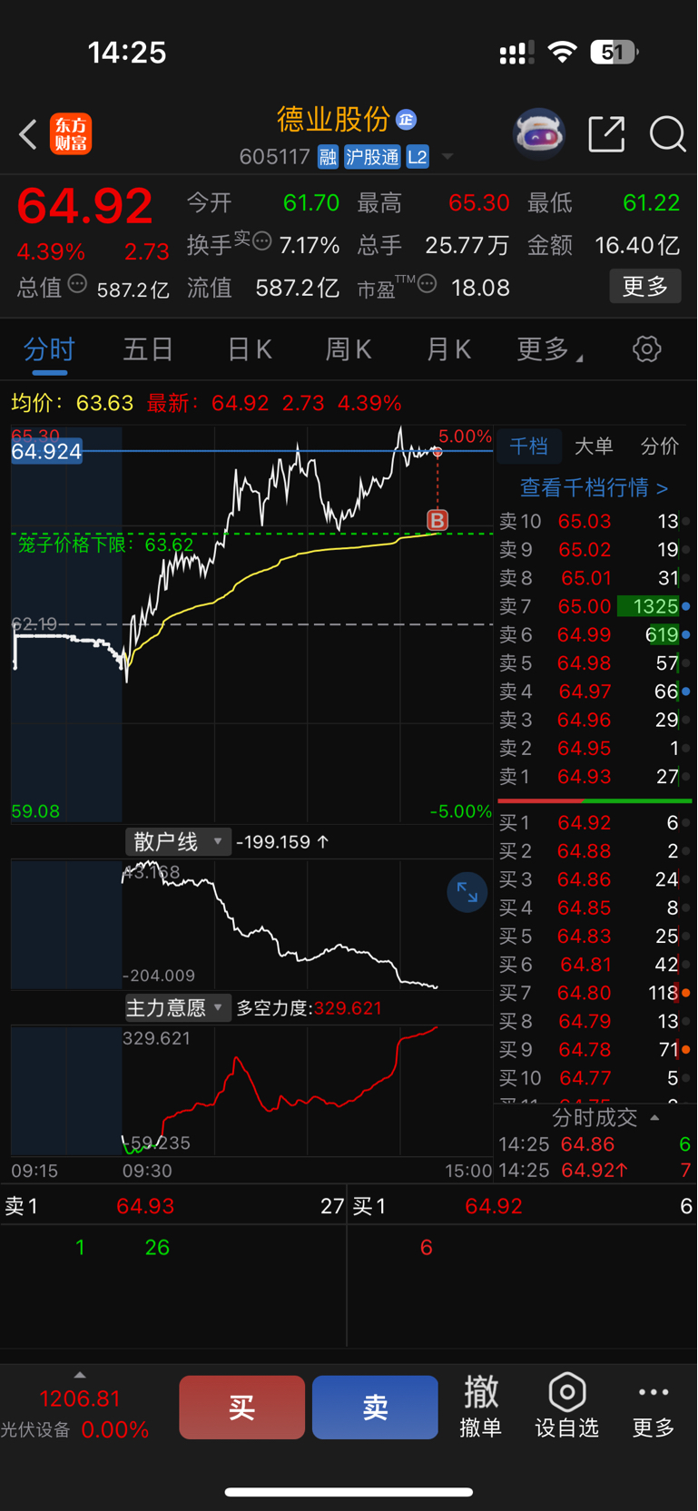Open 主力意愿 indicator dropdown
The height and width of the screenshot is (1511, 698).
point(178,1007)
